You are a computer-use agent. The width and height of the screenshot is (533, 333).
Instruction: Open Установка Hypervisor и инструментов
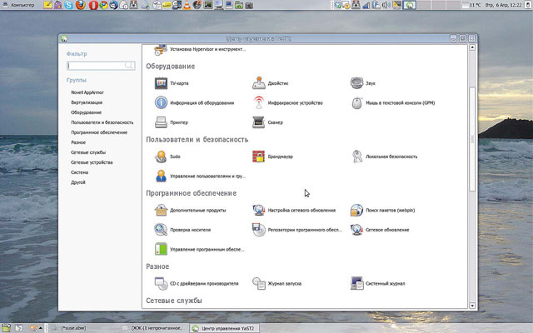coord(161,50)
